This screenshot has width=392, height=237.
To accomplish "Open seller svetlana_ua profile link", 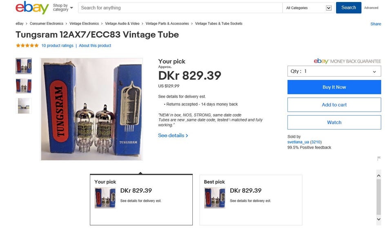I will pos(298,142).
